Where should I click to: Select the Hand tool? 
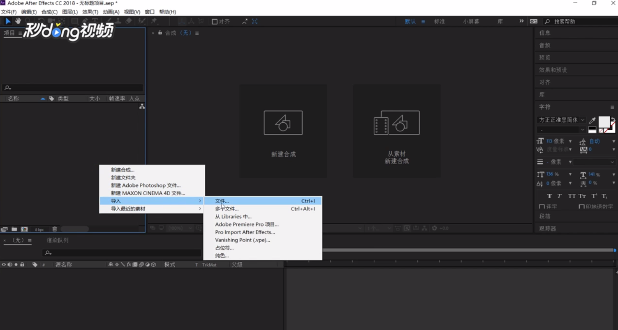(x=18, y=21)
